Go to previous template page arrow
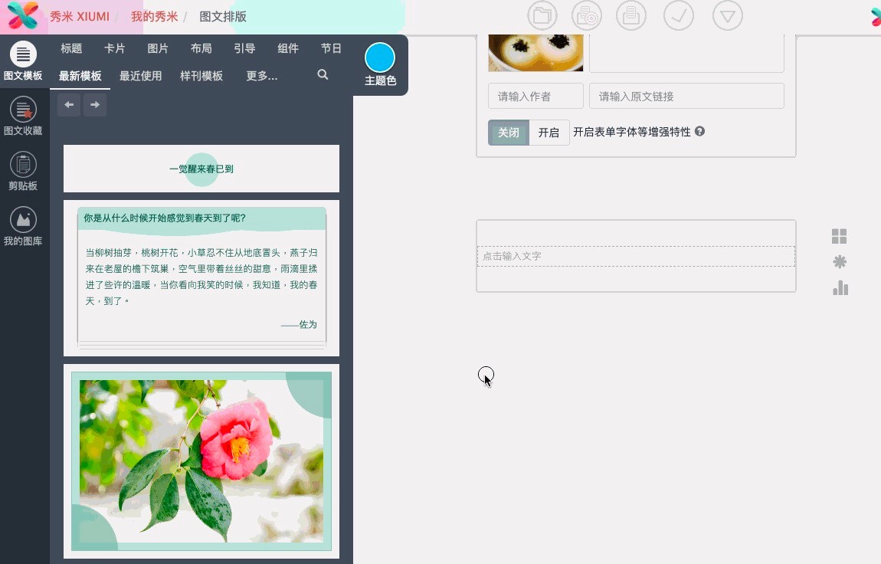Image resolution: width=881 pixels, height=564 pixels. [x=69, y=105]
